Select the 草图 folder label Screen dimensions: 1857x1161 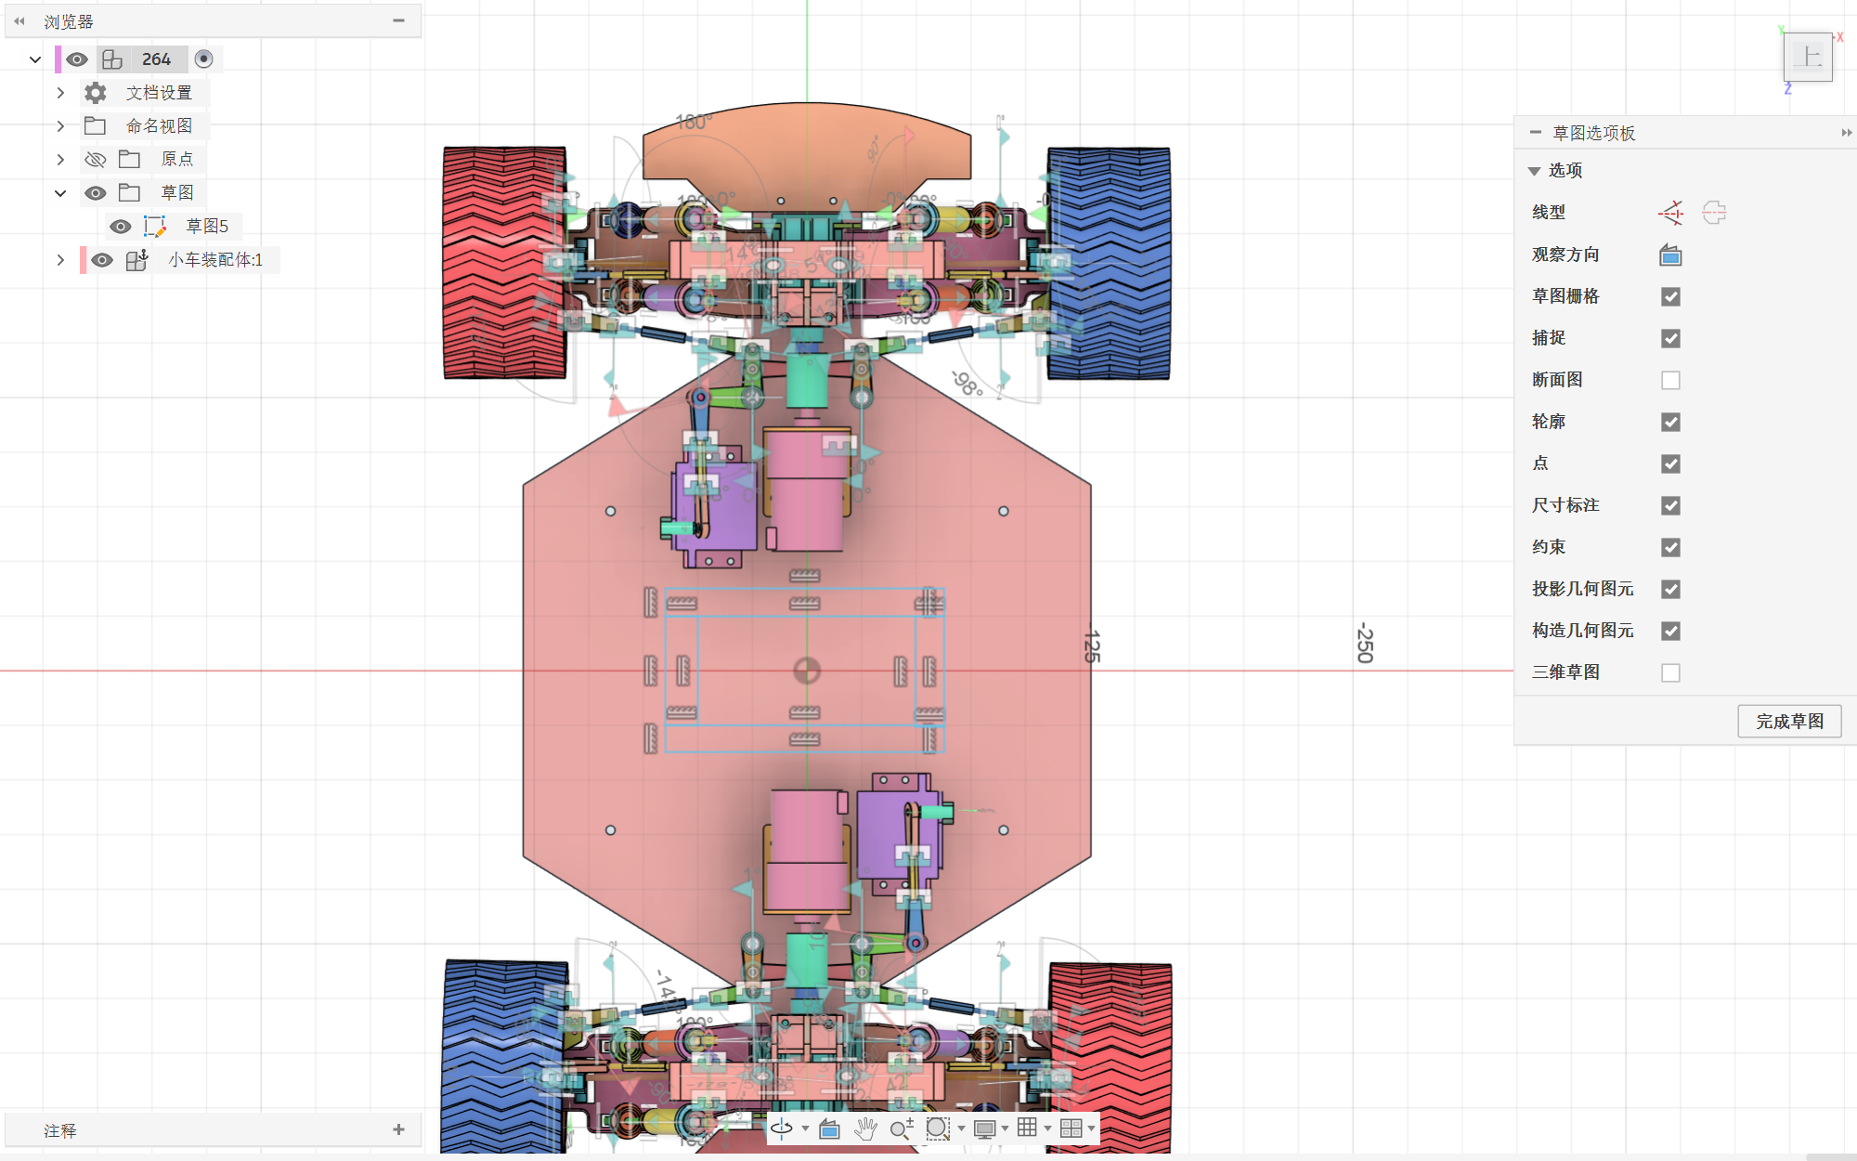tap(177, 193)
